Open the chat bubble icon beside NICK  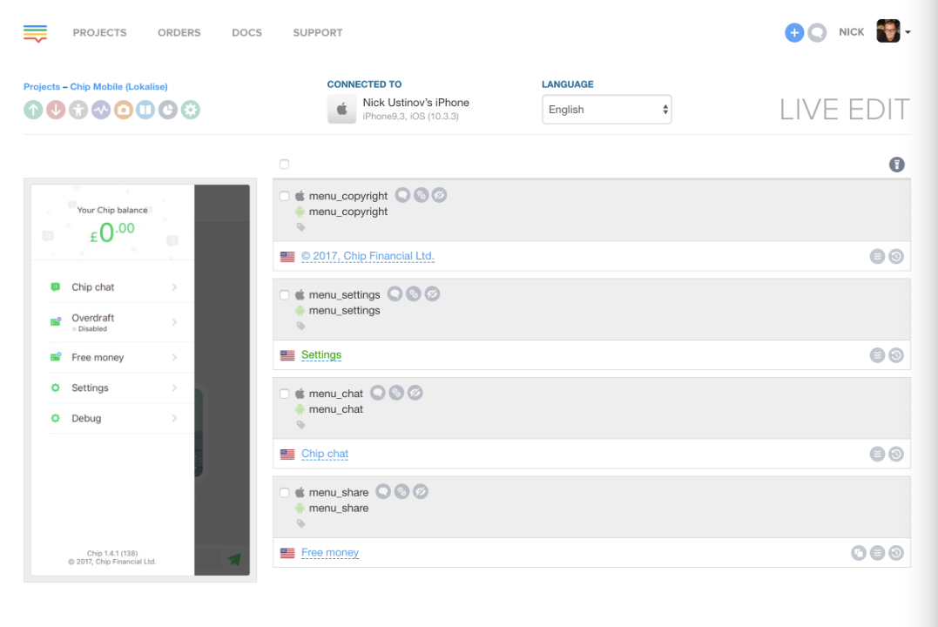point(817,33)
